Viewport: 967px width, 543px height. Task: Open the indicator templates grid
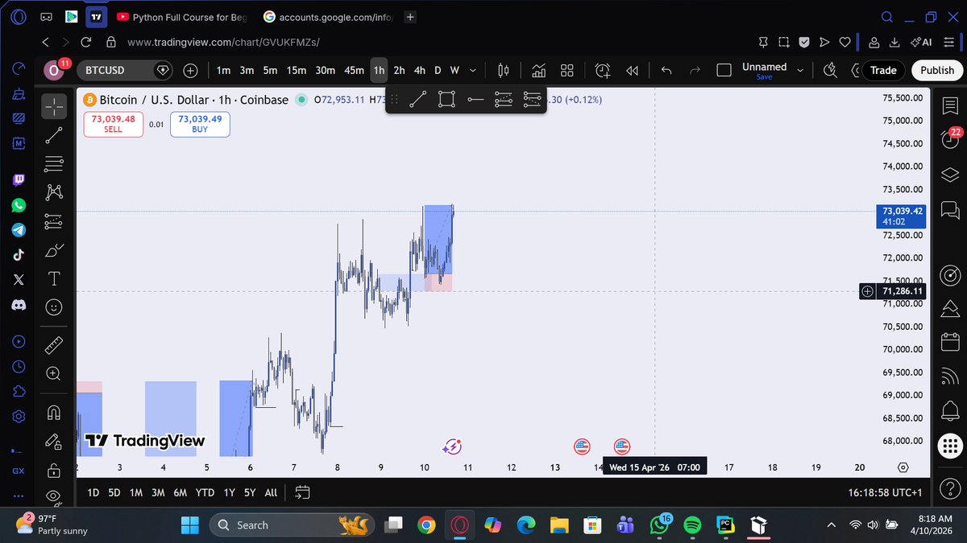[x=567, y=71]
